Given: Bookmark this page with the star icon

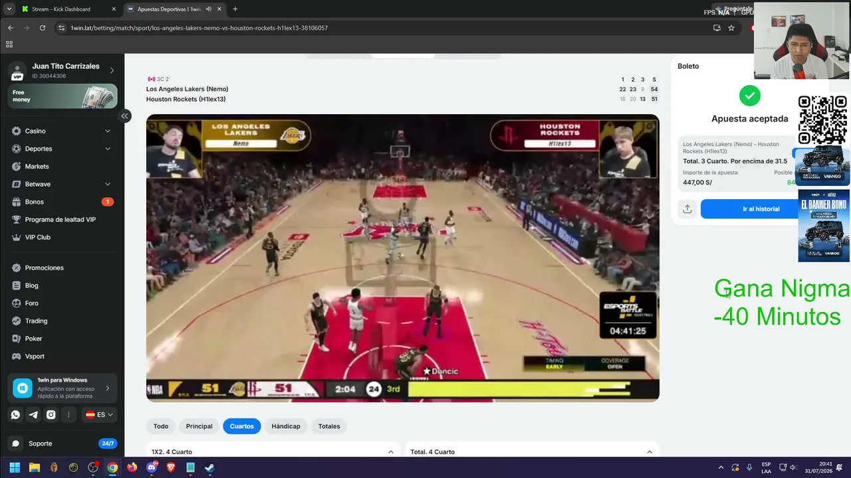Looking at the screenshot, I should (x=731, y=28).
